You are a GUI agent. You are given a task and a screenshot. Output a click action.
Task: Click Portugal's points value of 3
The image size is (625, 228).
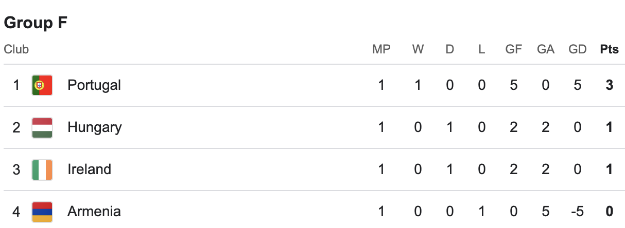point(610,85)
